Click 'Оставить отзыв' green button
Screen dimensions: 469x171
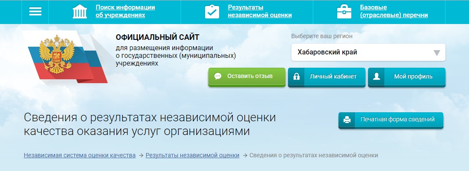[247, 77]
